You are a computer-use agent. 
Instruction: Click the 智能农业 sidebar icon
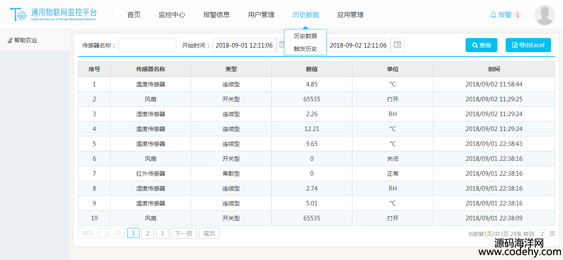(x=10, y=41)
